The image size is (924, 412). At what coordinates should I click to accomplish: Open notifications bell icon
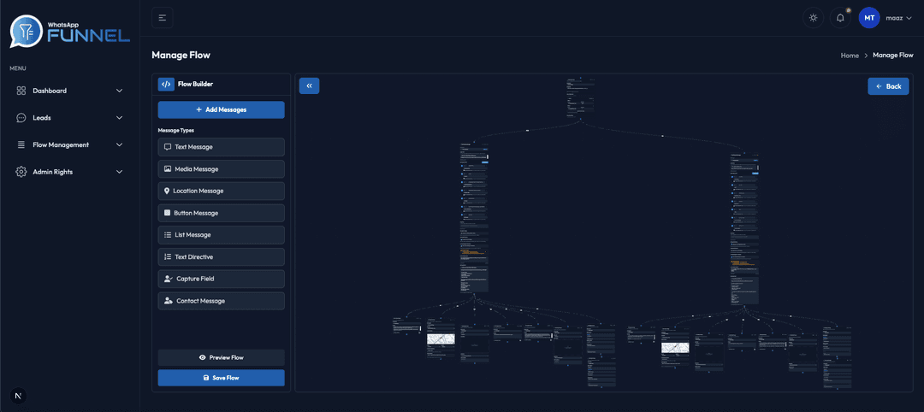click(840, 18)
